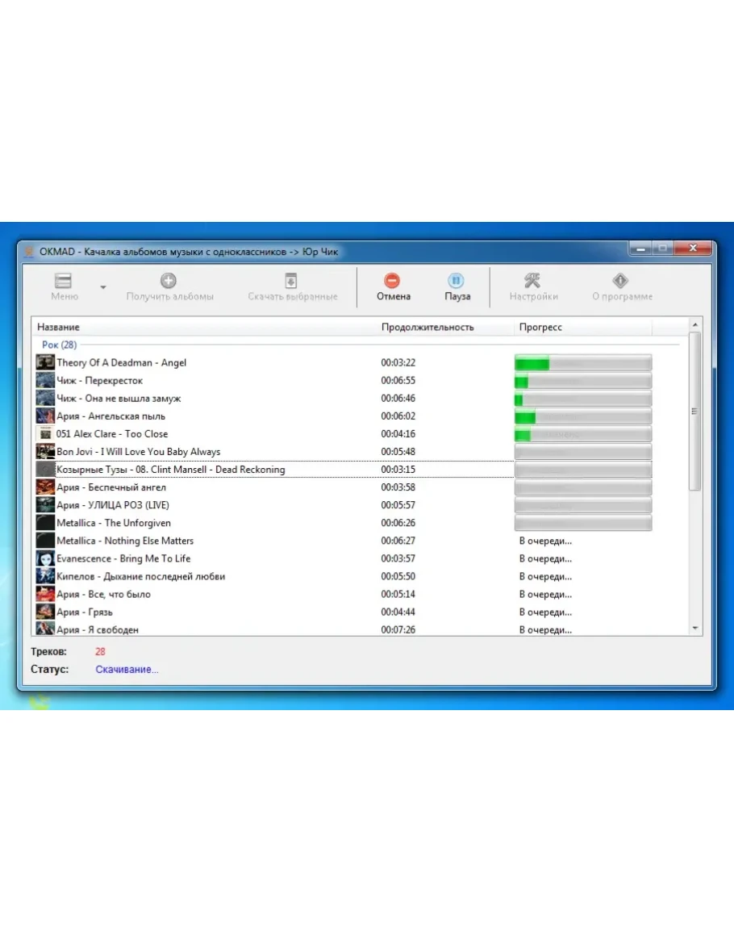Click the Прогресс column header
This screenshot has width=734, height=932.
(540, 327)
